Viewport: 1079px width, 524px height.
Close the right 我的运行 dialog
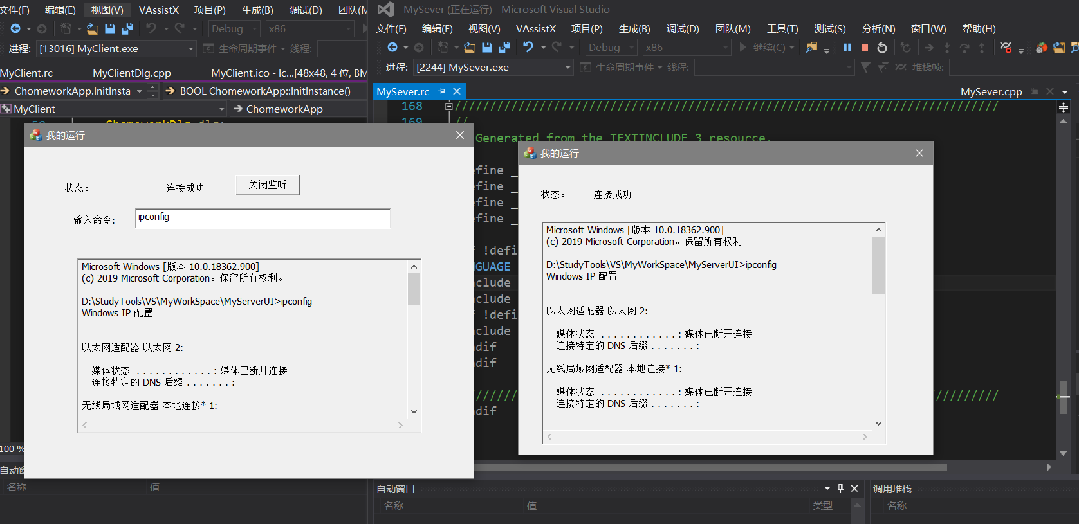pos(919,153)
